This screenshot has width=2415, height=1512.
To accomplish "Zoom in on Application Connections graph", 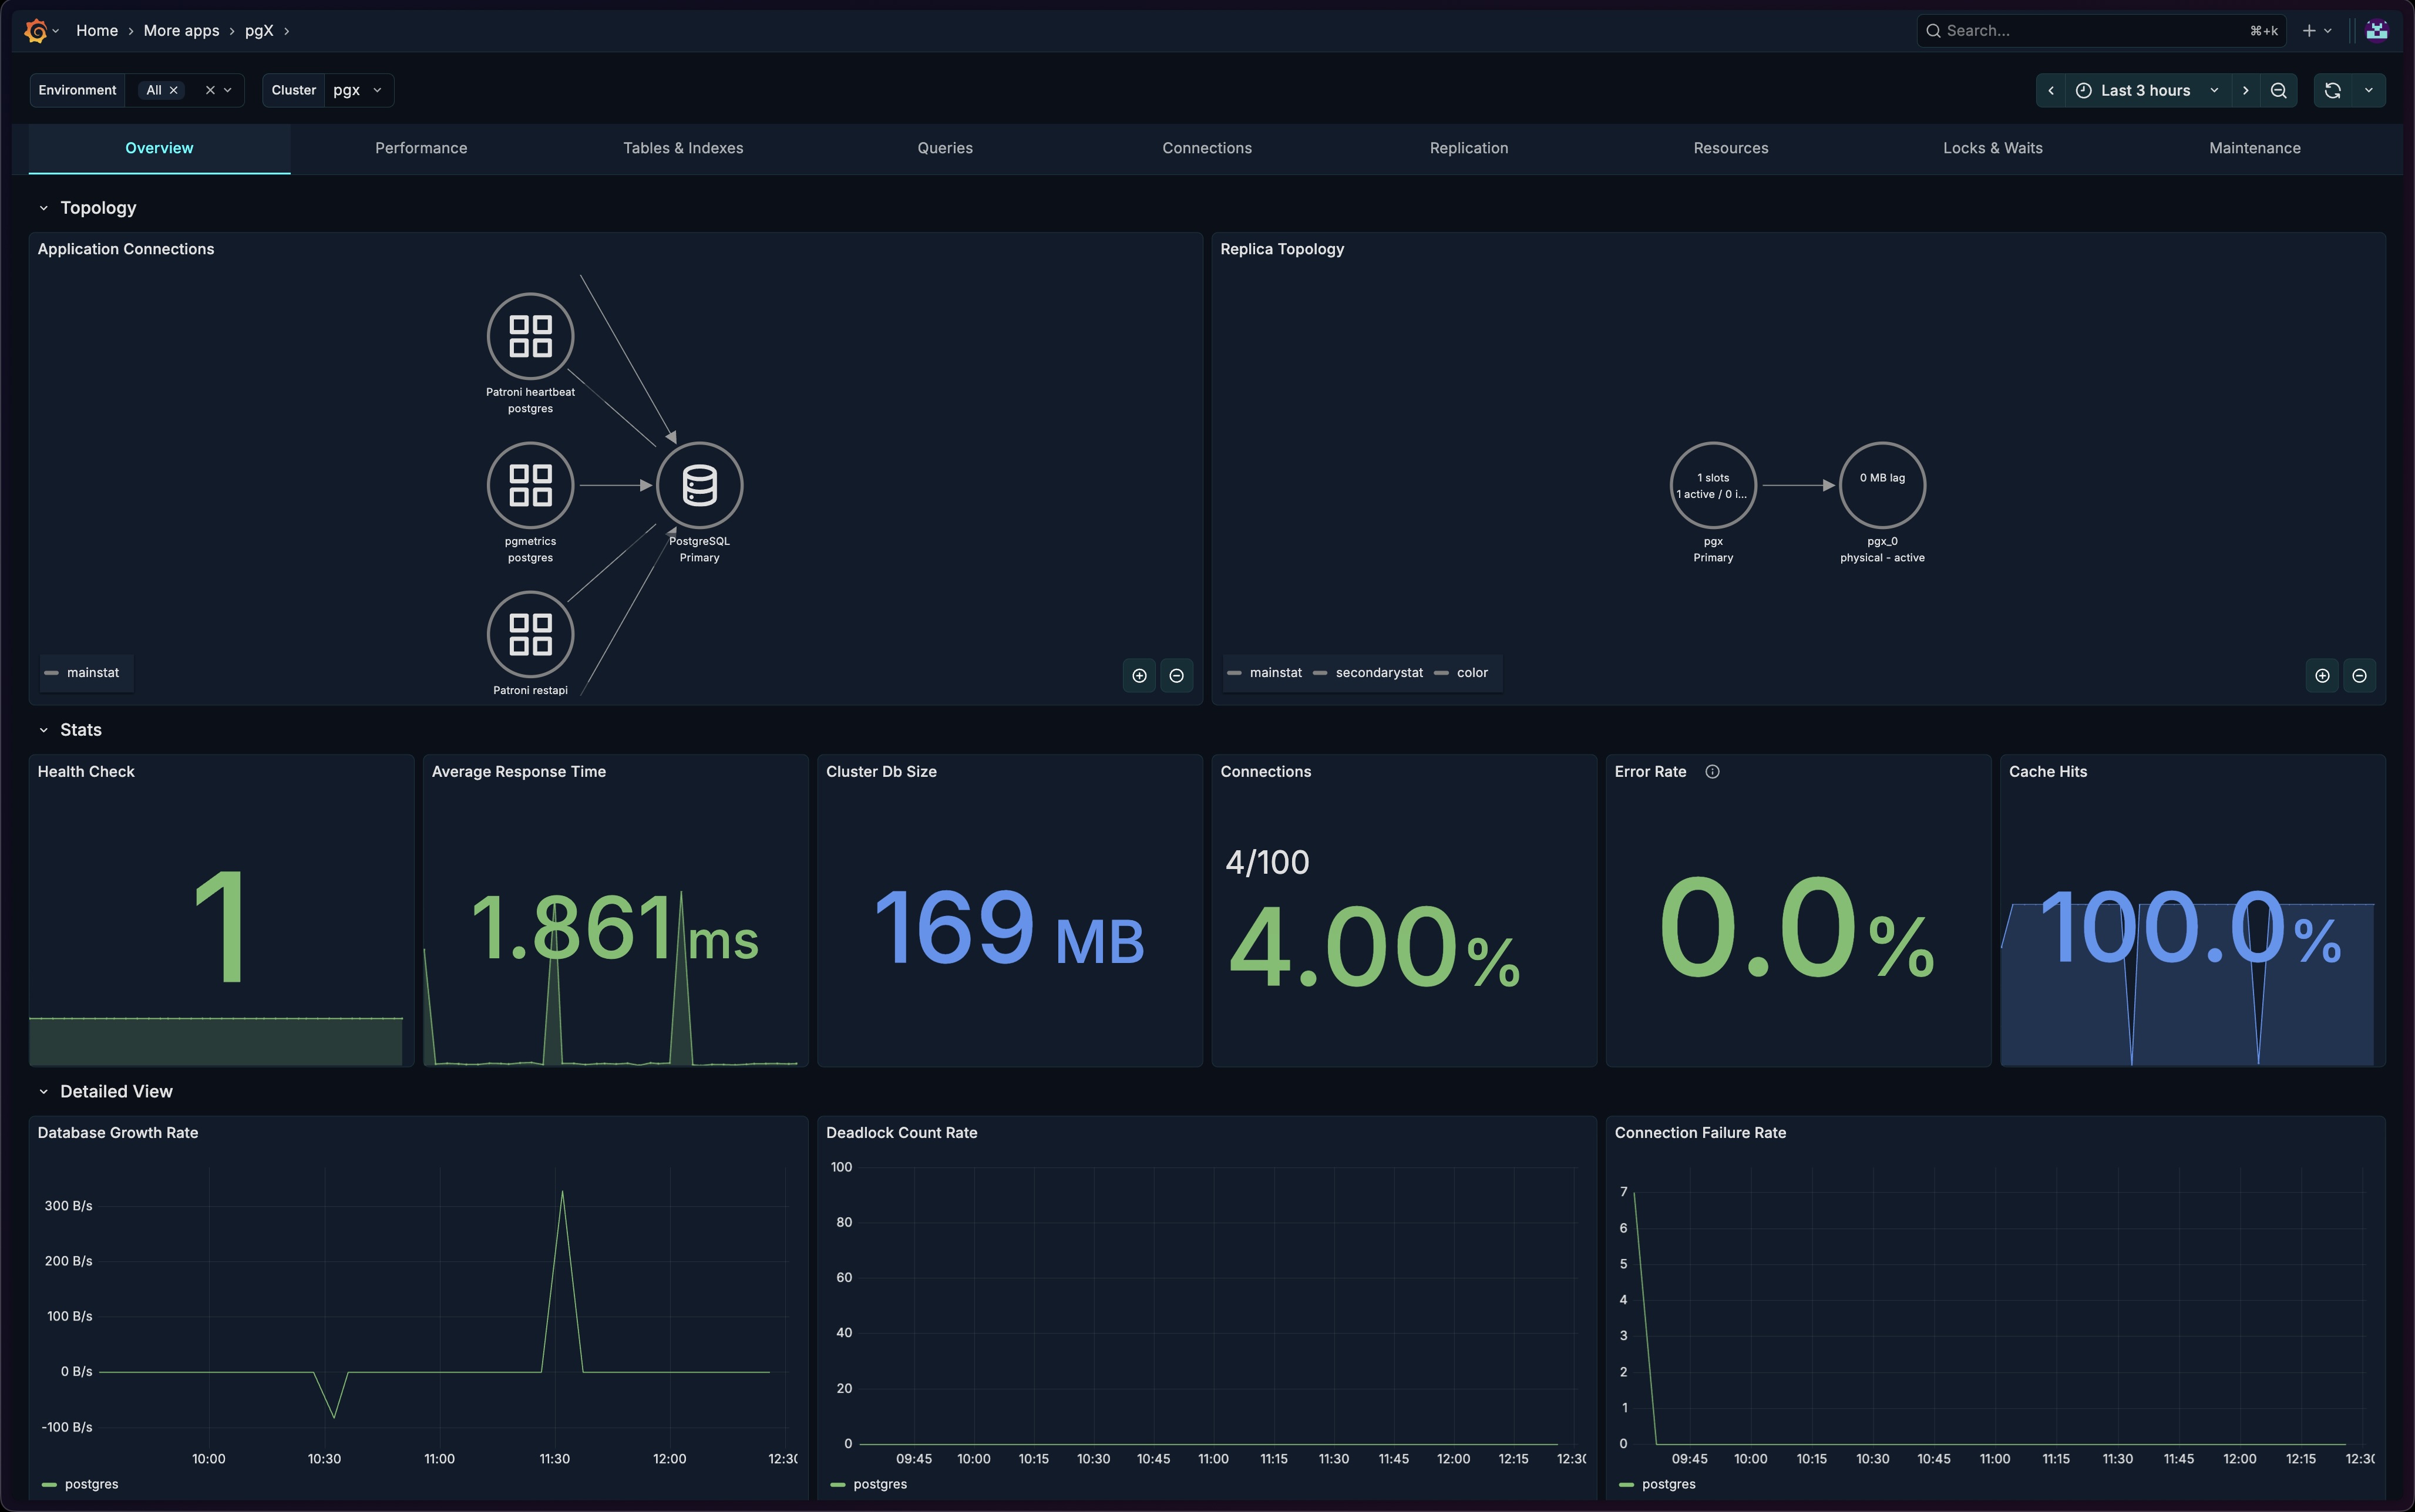I will tap(1139, 676).
